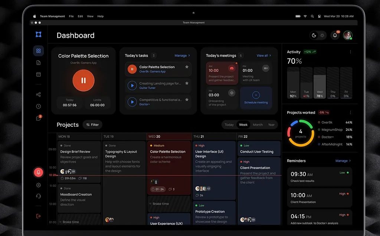Click the red microphone button in sidebar
The height and width of the screenshot is (236, 380).
38,172
